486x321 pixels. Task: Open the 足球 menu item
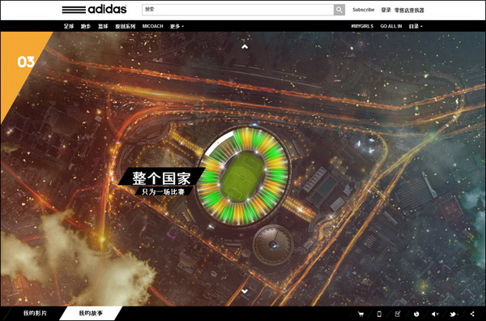[x=69, y=27]
